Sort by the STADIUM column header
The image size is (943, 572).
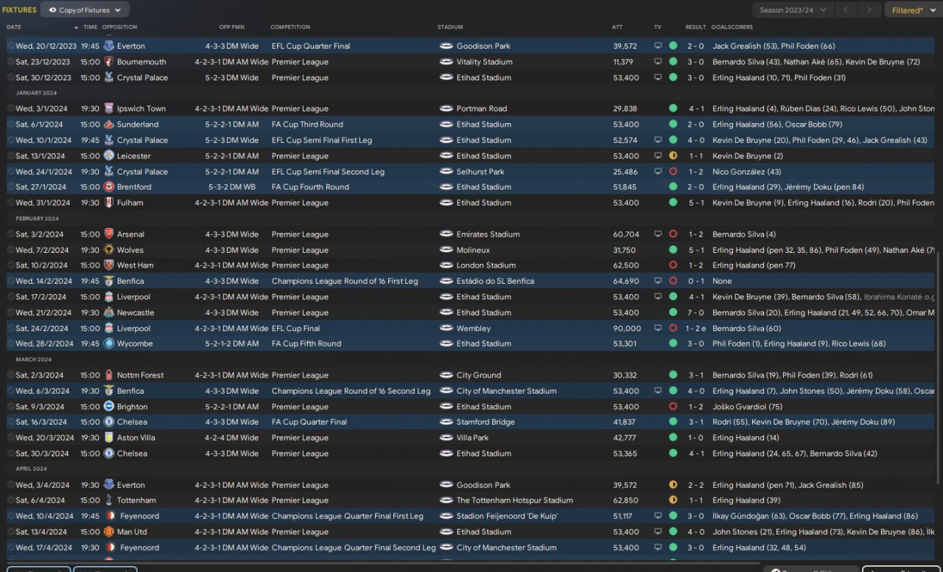click(451, 27)
